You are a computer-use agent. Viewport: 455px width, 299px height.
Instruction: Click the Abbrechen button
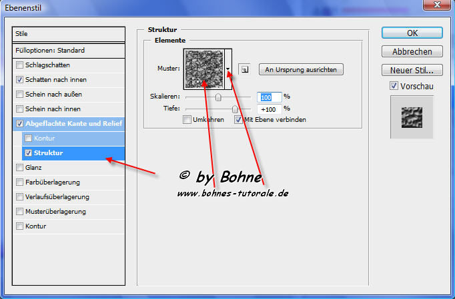pyautogui.click(x=412, y=51)
